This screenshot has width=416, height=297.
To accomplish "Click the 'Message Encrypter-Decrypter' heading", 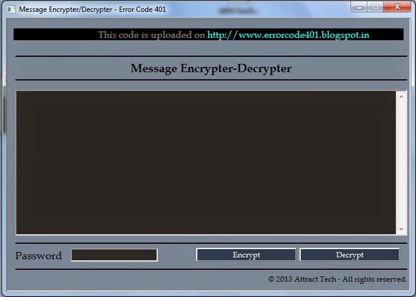I will coord(211,69).
